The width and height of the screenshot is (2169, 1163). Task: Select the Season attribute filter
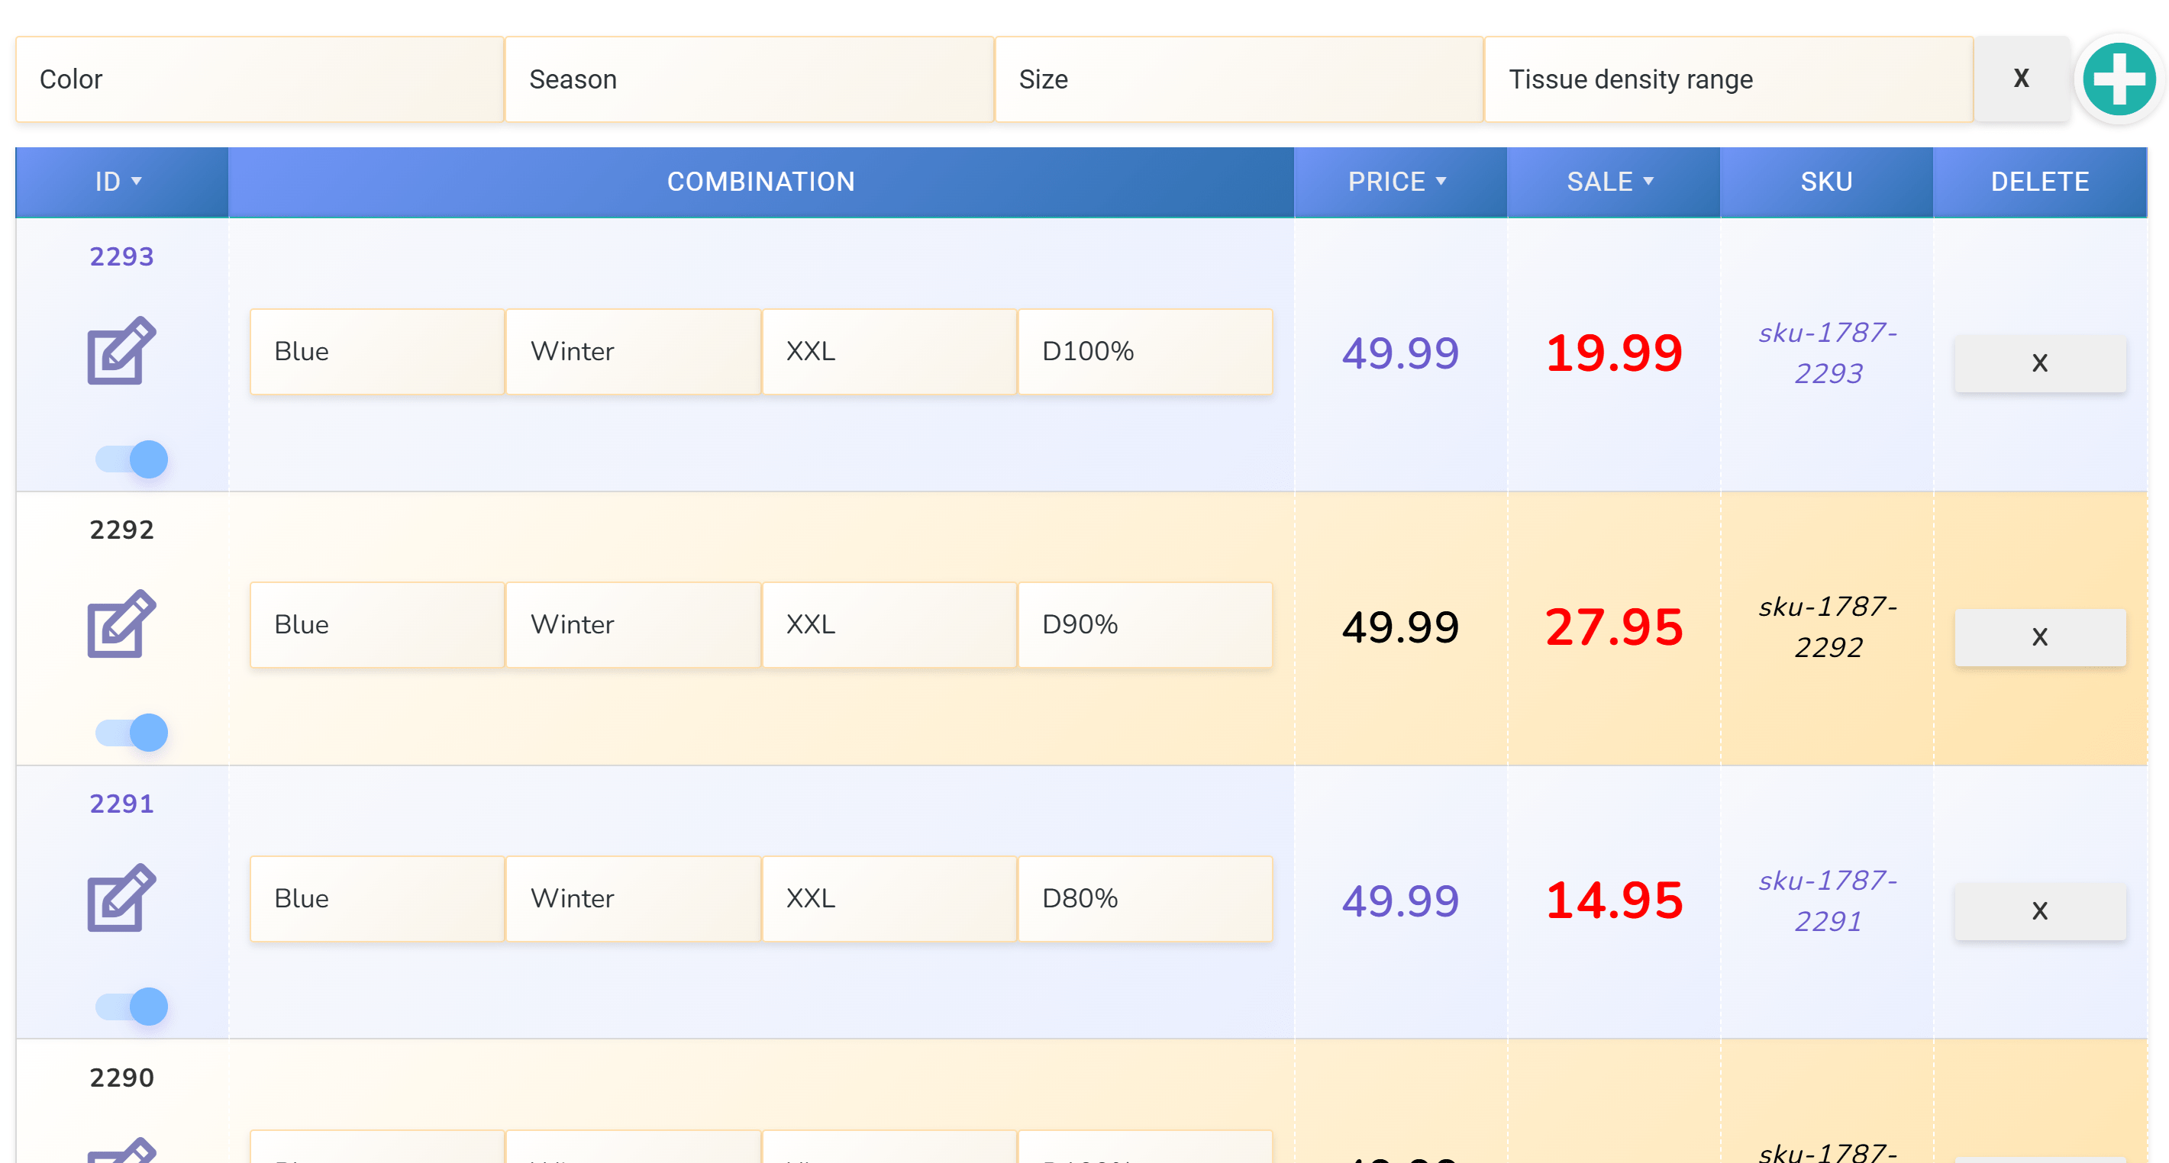coord(748,79)
